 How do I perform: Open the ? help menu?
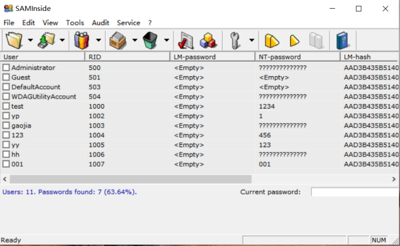[150, 23]
